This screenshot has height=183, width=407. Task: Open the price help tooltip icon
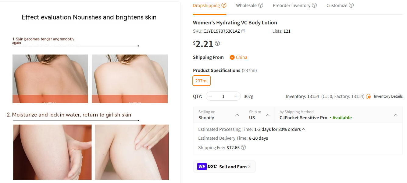tap(217, 44)
